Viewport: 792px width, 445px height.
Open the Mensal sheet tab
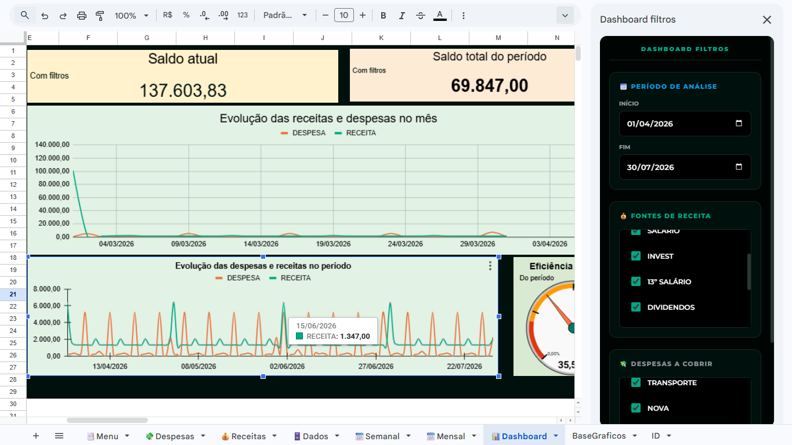pos(450,436)
